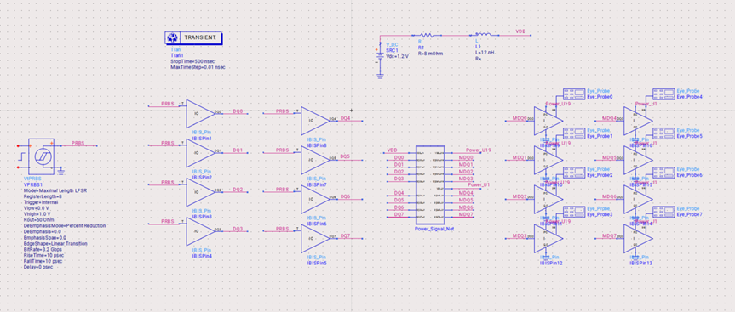Select the TRANSIENT simulation controller icon
This screenshot has height=312, width=735.
click(193, 37)
